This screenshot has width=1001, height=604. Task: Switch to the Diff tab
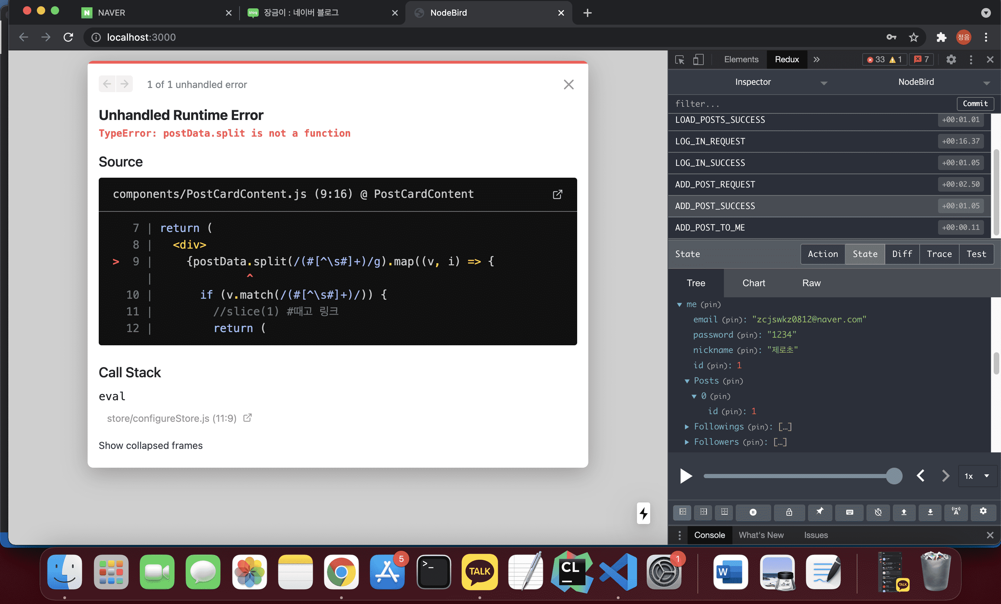[902, 254]
